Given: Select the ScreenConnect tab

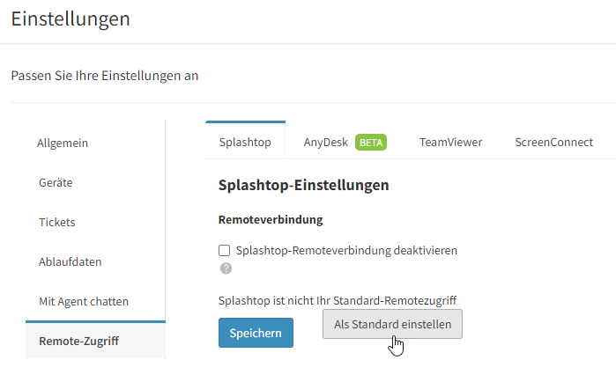Looking at the screenshot, I should click(554, 142).
